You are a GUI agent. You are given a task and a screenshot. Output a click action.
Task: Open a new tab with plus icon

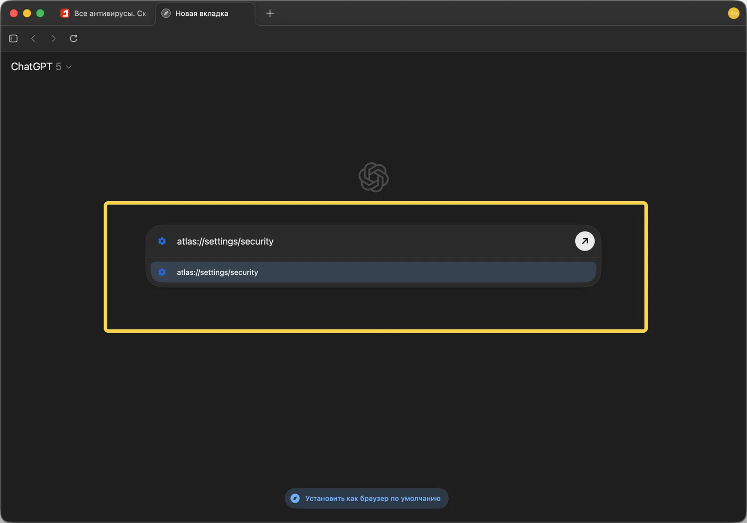pos(270,13)
